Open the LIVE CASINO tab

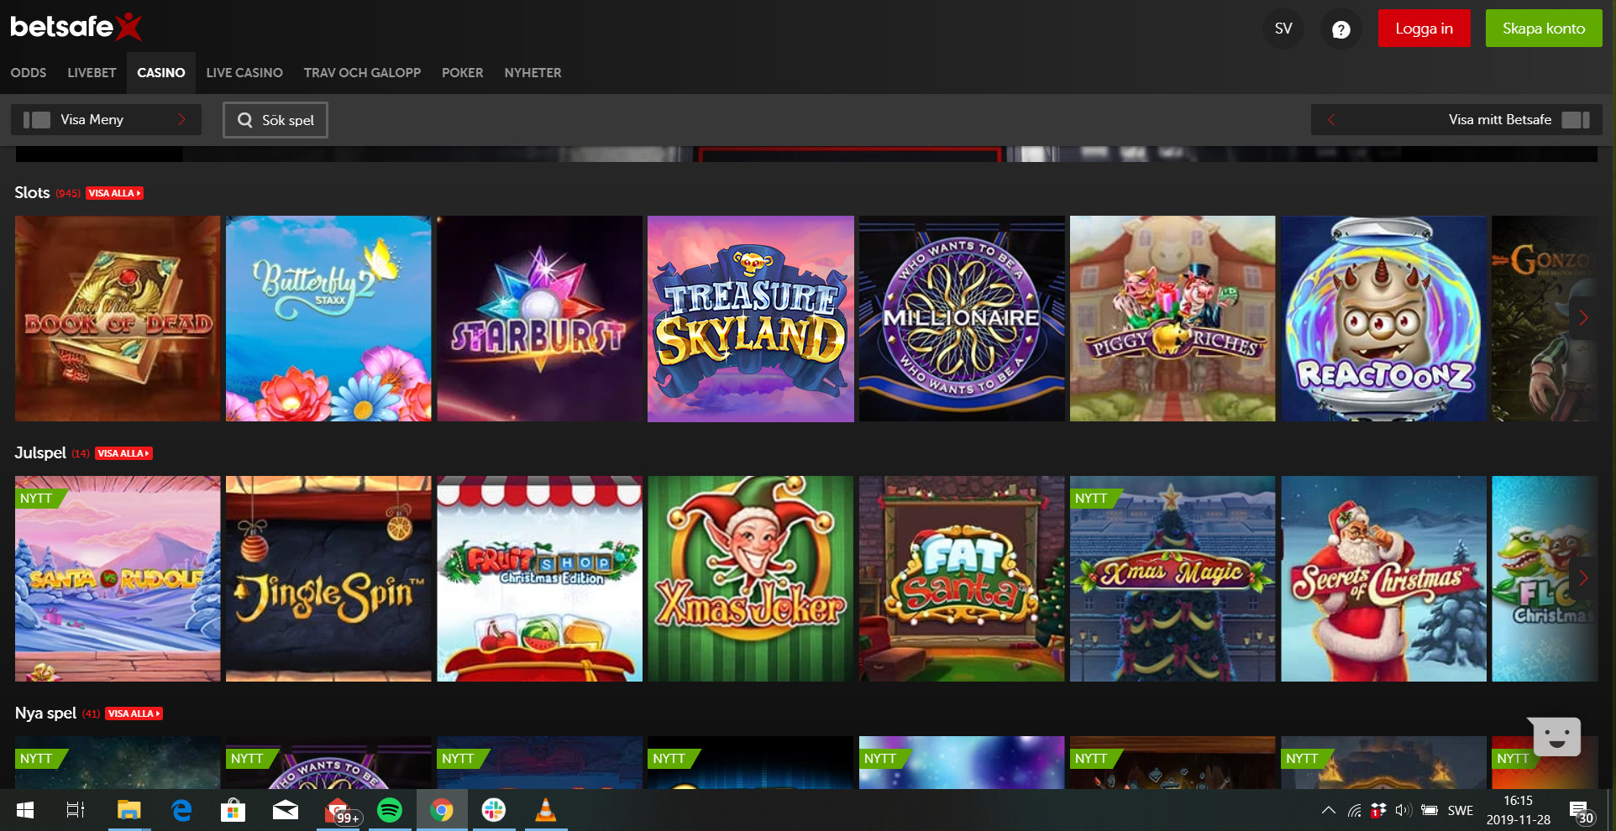click(x=244, y=73)
